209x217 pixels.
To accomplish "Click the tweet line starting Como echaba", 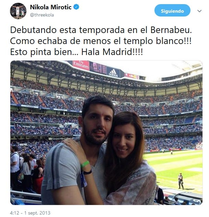I will click(101, 41).
